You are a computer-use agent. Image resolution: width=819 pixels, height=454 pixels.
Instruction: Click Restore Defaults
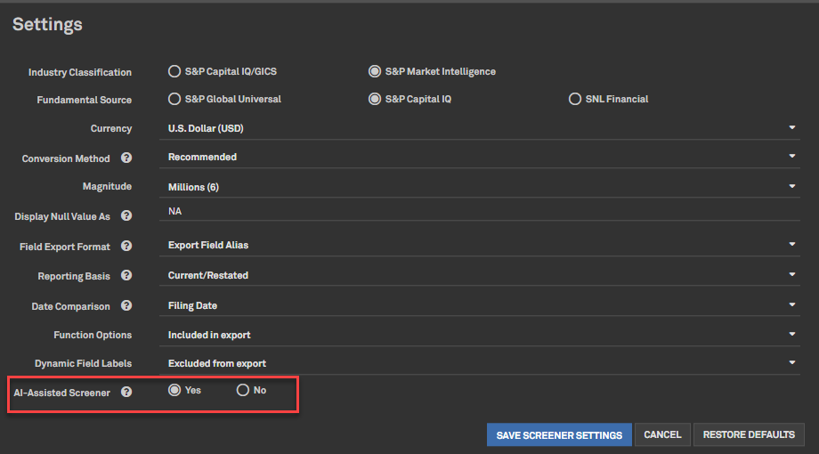[749, 435]
